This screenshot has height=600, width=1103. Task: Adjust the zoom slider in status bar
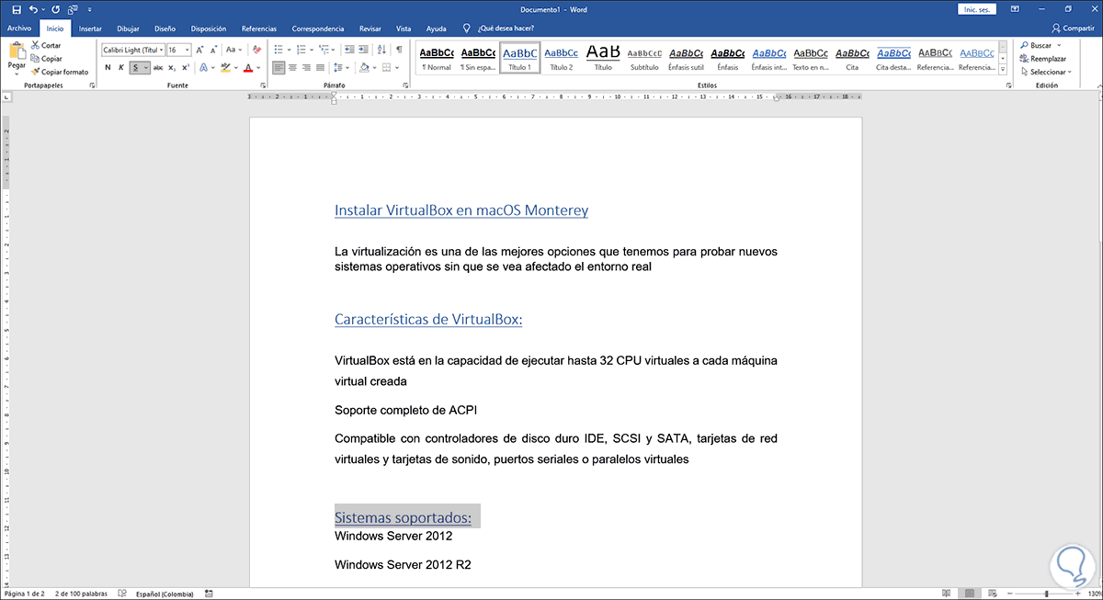pos(1045,594)
